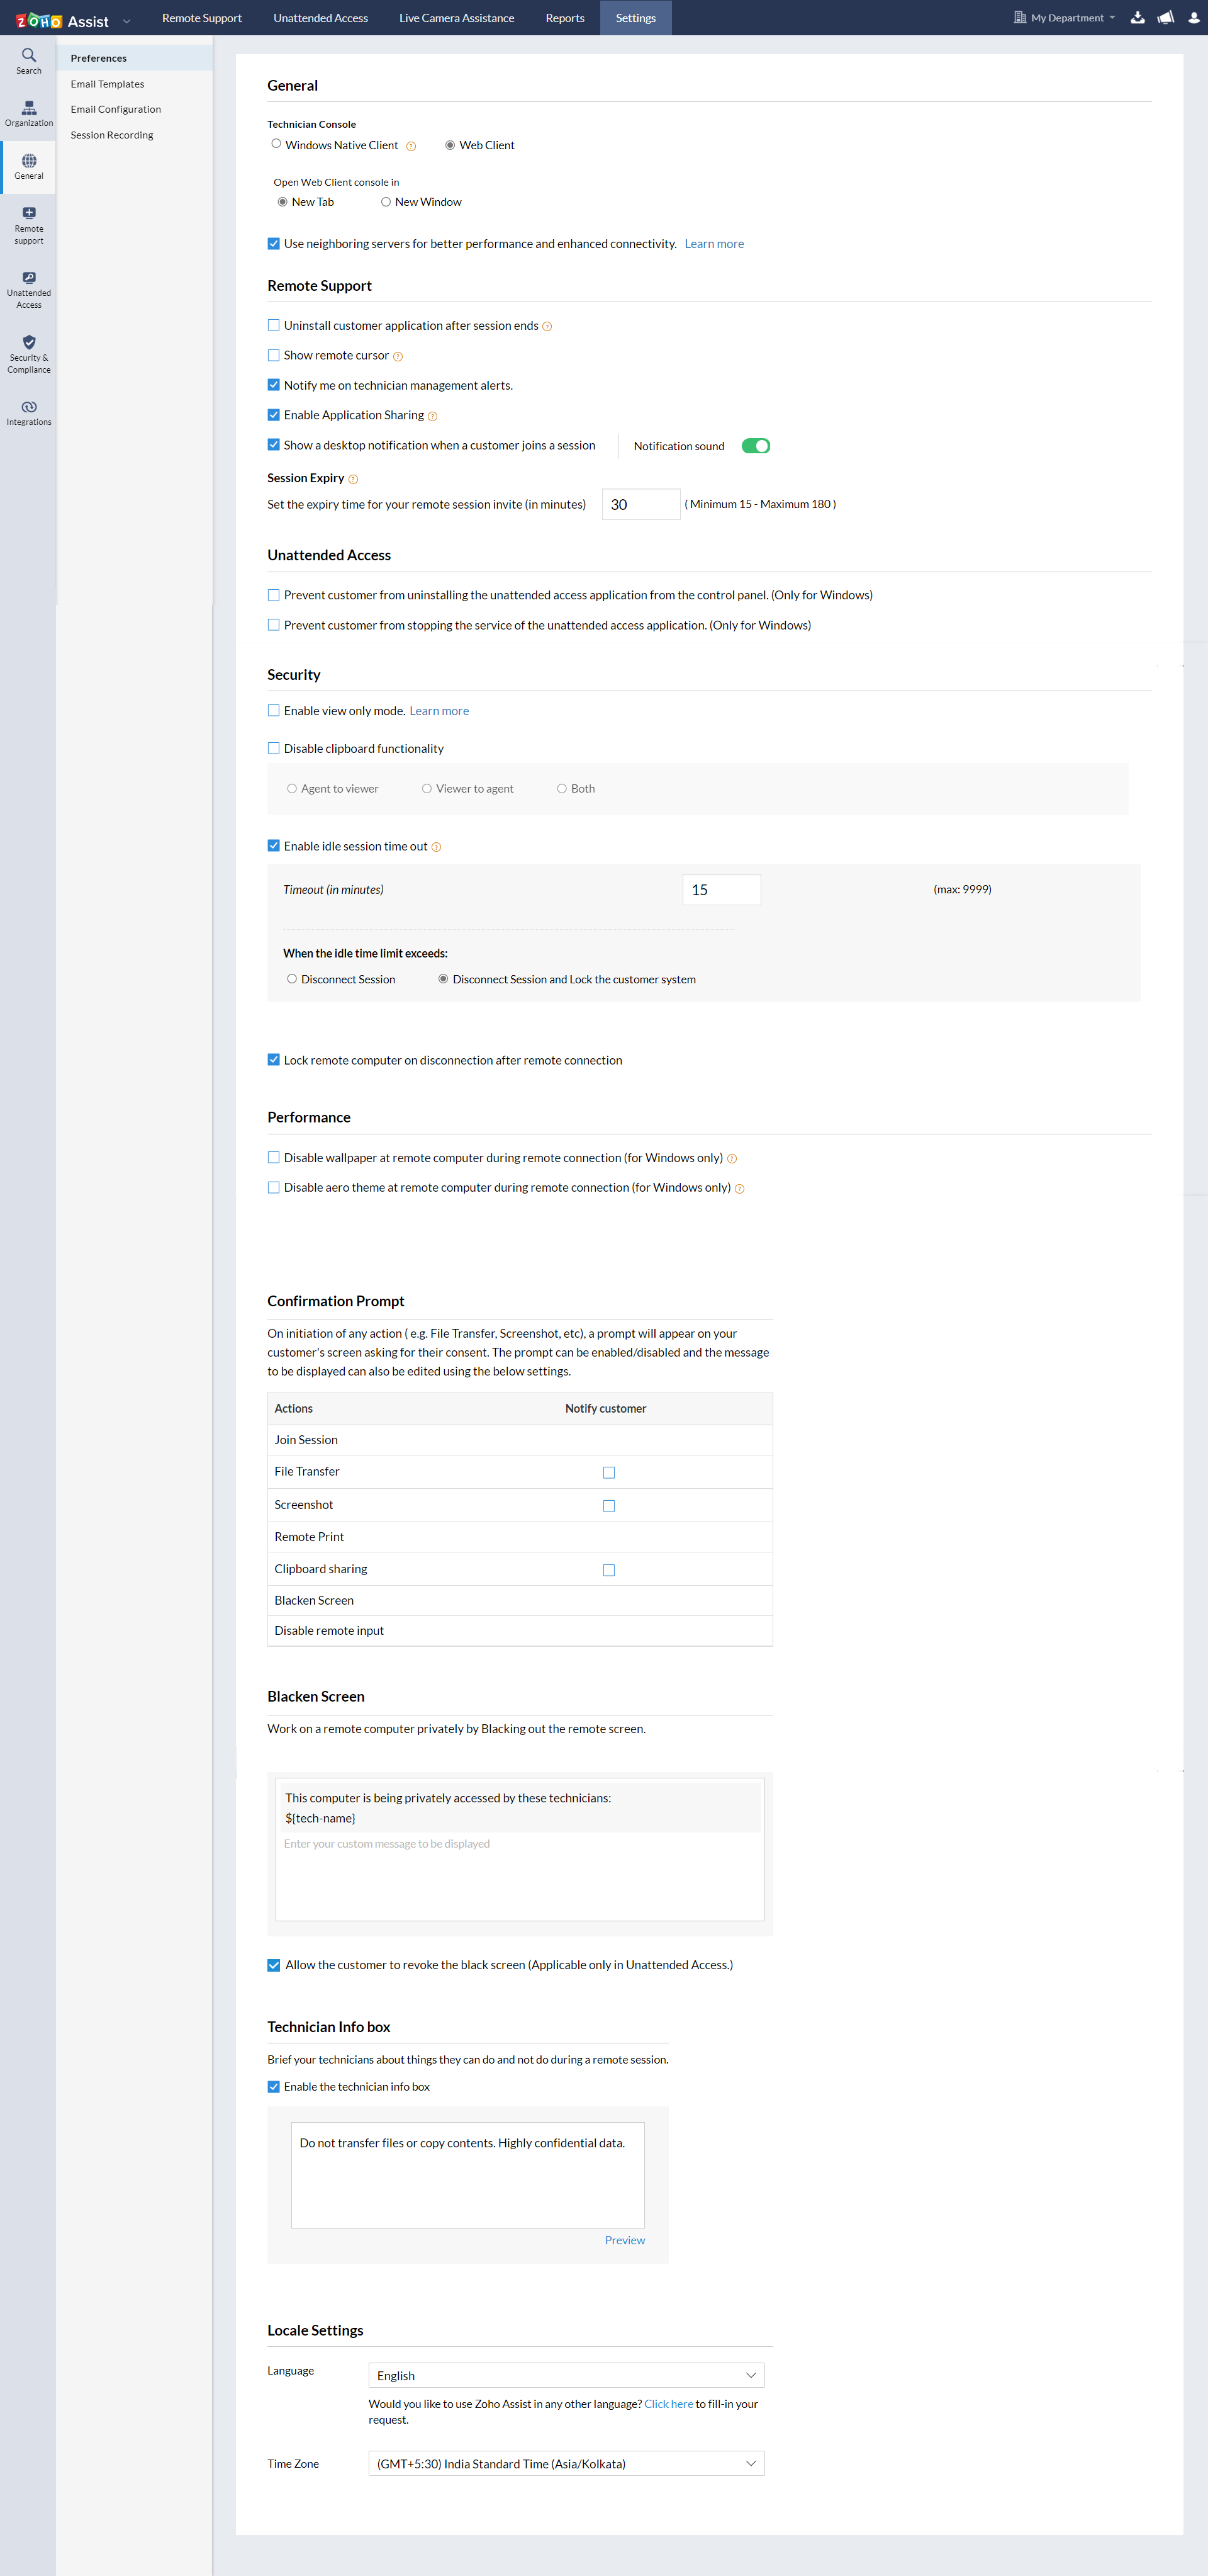Open Email Templates menu item
1208x2576 pixels.
pos(107,84)
